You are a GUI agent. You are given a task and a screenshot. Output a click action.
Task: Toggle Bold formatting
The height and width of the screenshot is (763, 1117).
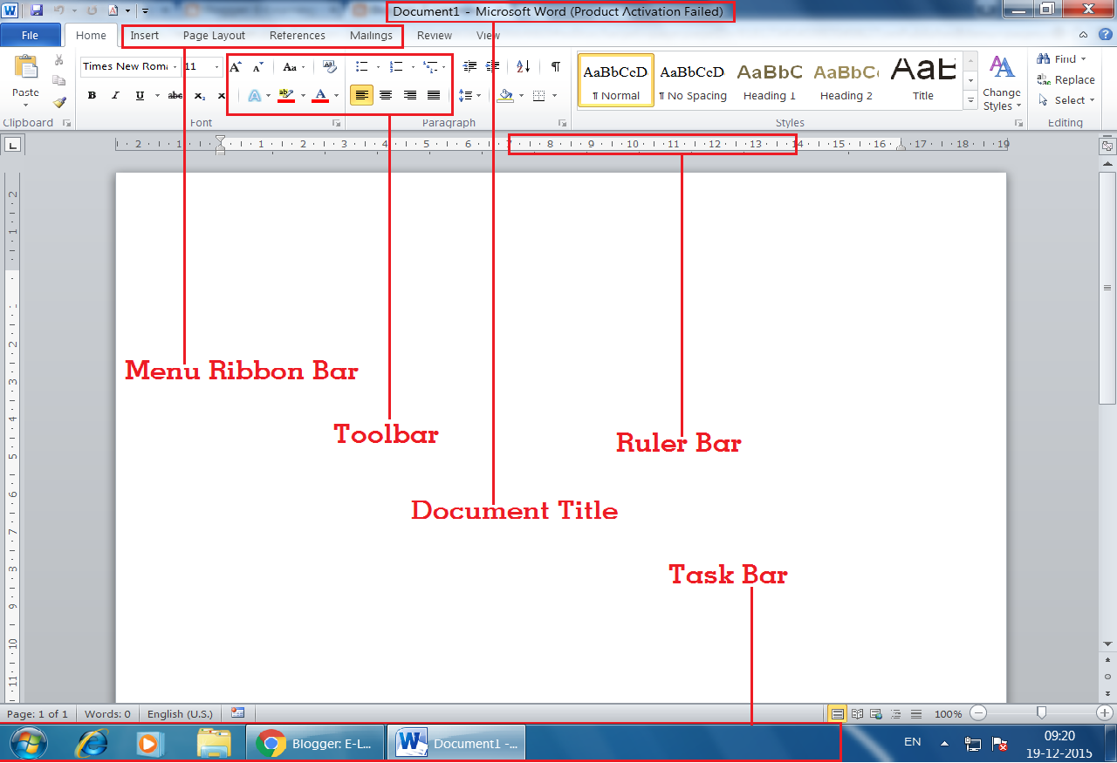[x=92, y=95]
